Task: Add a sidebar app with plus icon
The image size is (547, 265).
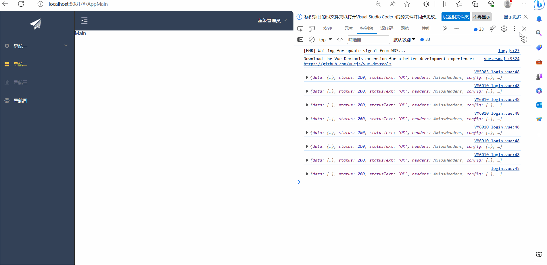Action: click(x=539, y=135)
